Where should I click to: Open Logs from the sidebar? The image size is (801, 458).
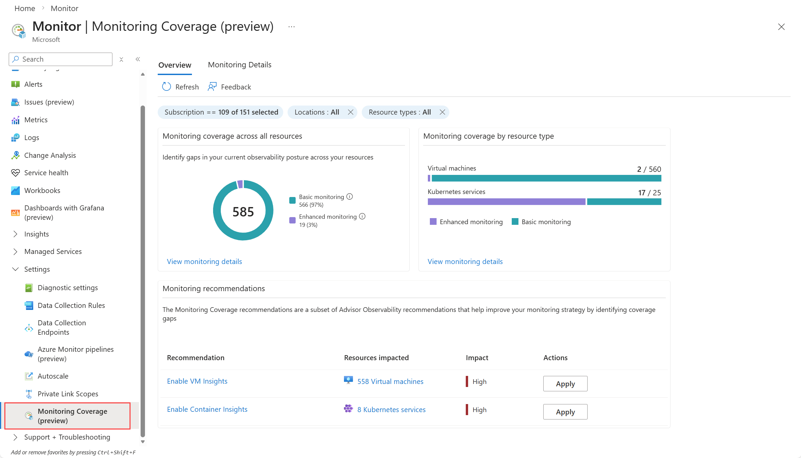click(x=32, y=137)
